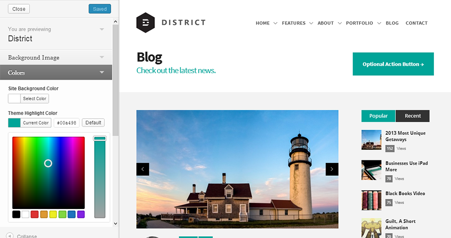Viewport: 451px width, 238px height.
Task: Click the Collapse arrow icon
Action: point(10,235)
